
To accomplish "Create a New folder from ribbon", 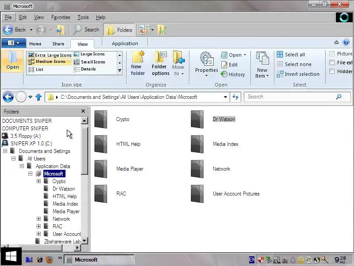I will point(138,63).
